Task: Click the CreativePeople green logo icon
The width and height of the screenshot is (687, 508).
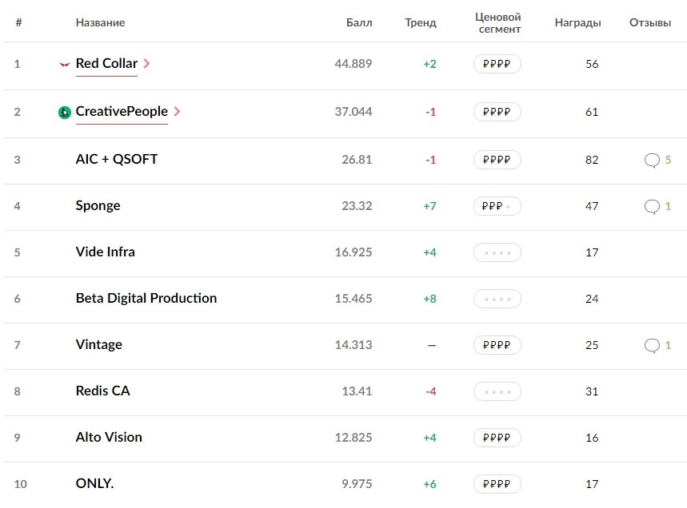Action: point(65,113)
